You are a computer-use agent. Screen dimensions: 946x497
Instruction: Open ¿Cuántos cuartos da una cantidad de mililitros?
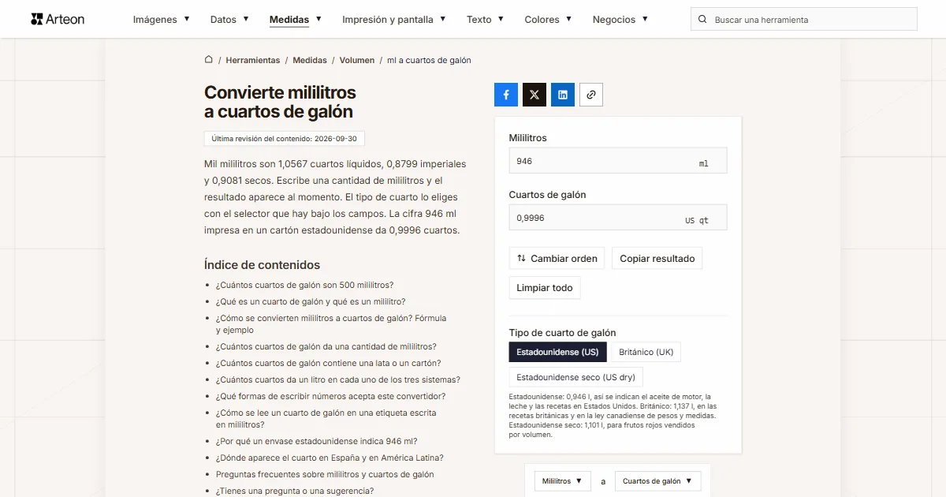click(326, 346)
